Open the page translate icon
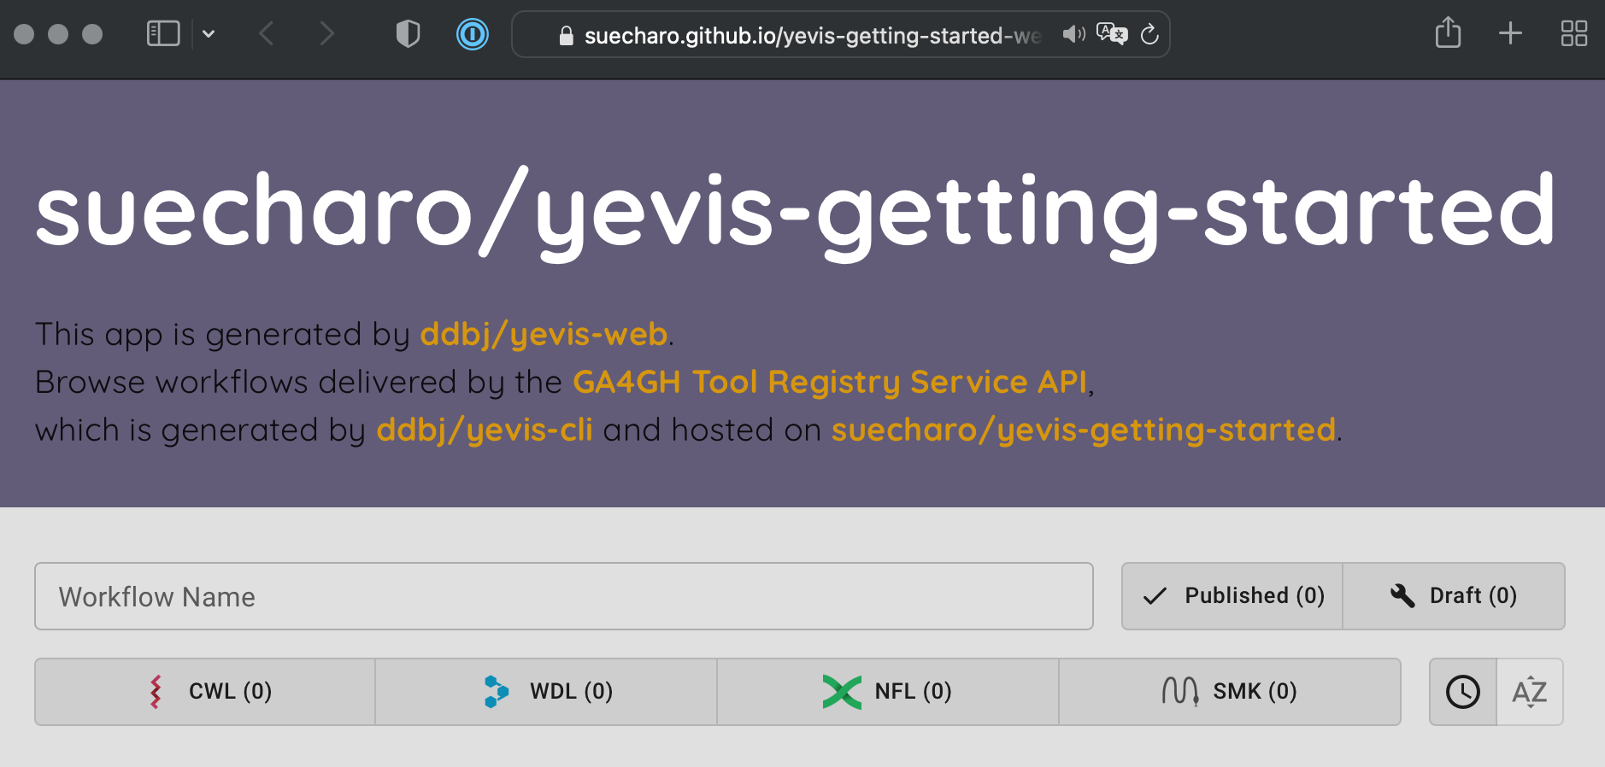 [x=1112, y=34]
